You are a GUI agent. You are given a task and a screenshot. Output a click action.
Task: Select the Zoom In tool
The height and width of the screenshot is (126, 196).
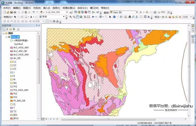pyautogui.click(x=71, y=17)
